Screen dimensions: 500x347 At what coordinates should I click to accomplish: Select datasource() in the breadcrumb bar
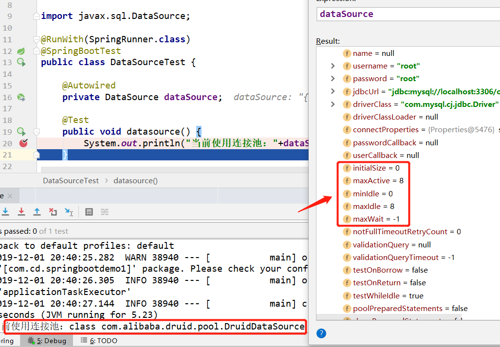(x=135, y=181)
